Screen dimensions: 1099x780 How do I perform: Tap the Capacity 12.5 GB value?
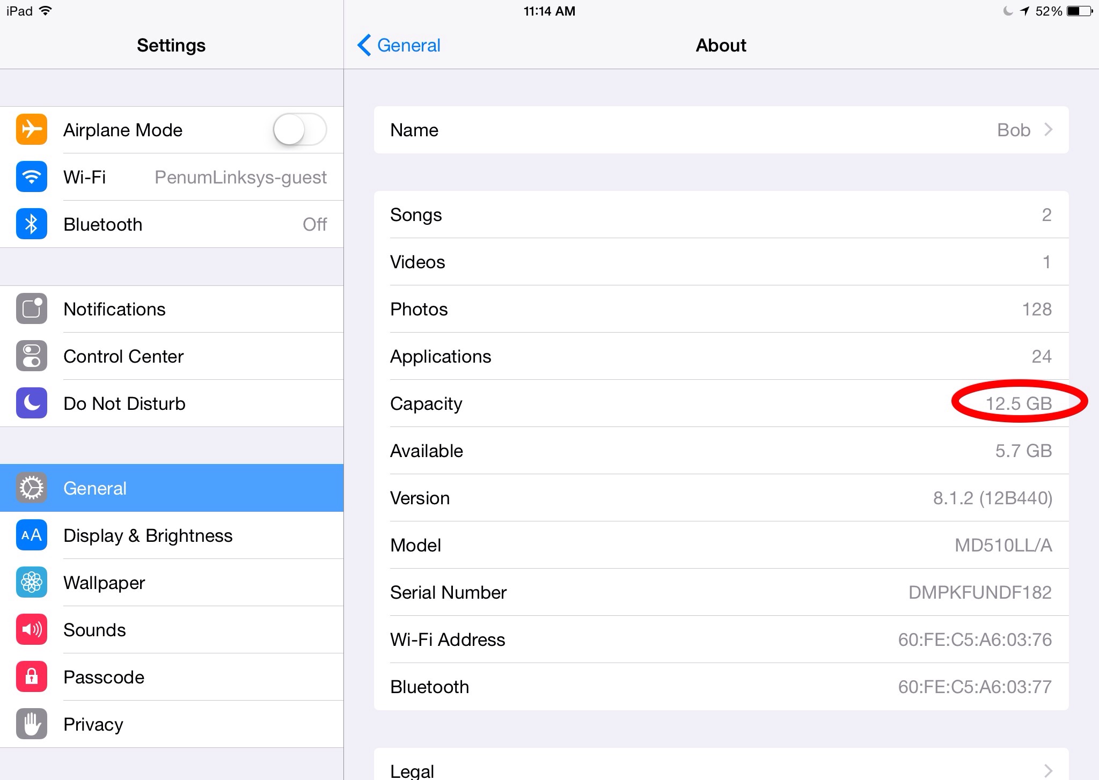(1019, 403)
